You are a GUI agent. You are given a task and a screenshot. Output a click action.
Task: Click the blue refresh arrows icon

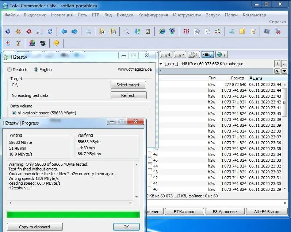[x=50, y=31]
